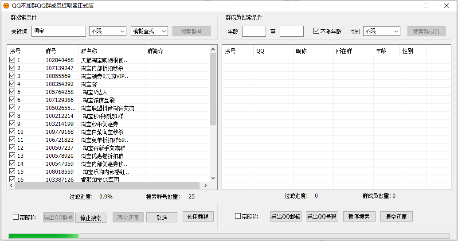
Task: Uncheck the row 1 checkbox
Action: pyautogui.click(x=12, y=60)
